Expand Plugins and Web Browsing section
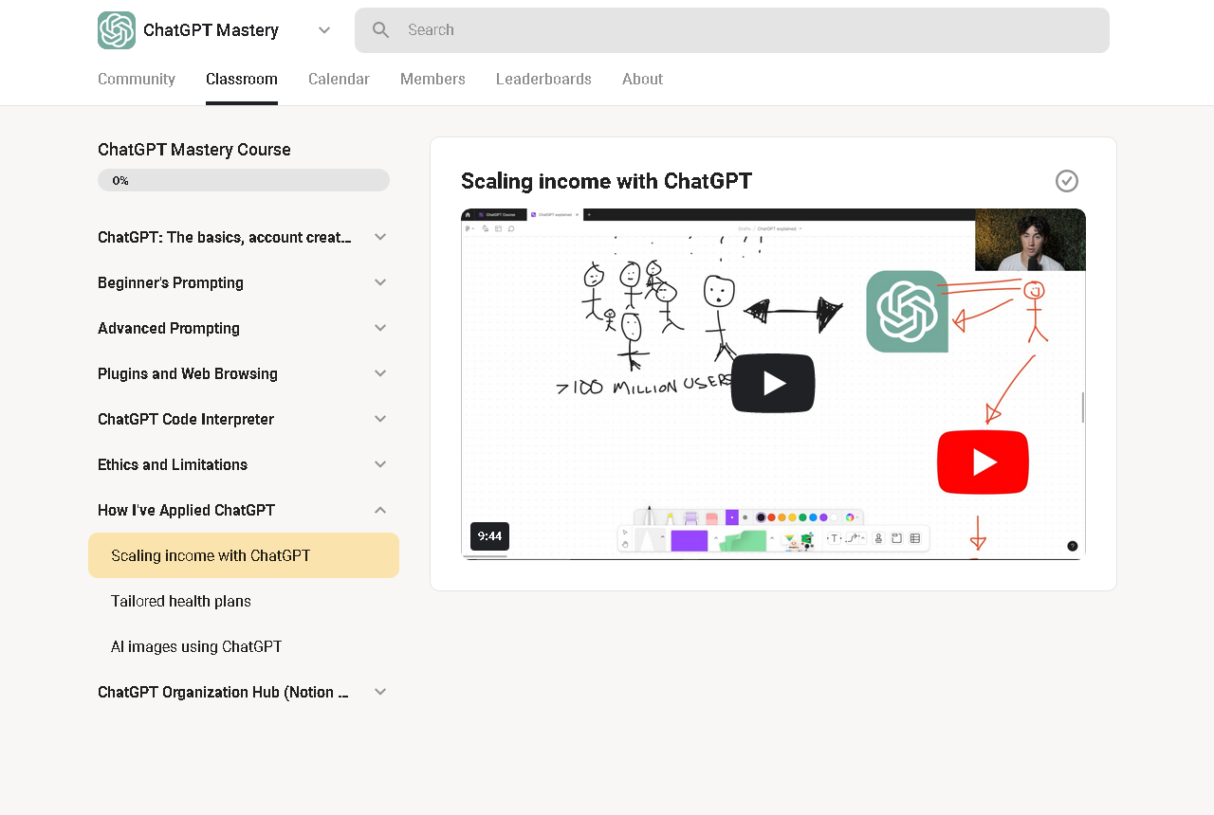The width and height of the screenshot is (1214, 815). pyautogui.click(x=380, y=373)
